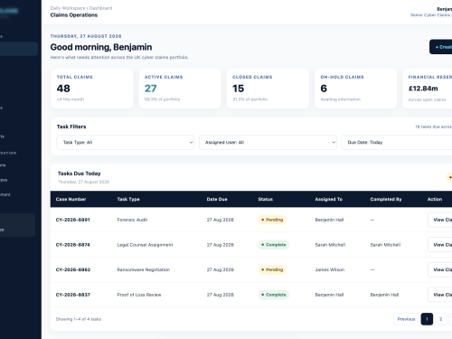Image resolution: width=452 pixels, height=339 pixels.
Task: Click 'James Wilson' in the Assigned To column
Action: point(330,269)
